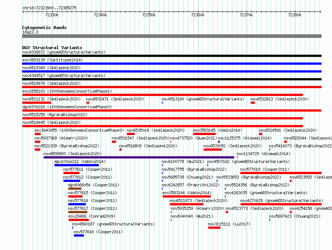The height and width of the screenshot is (250, 332).
Task: Select nsv1134729 (Alsmadi2014) label
Action: (x=263, y=154)
